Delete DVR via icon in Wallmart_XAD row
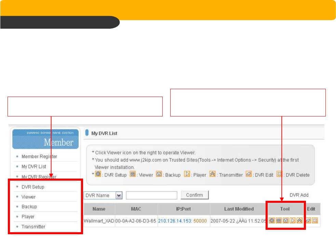336x238 pixels. [x=315, y=220]
